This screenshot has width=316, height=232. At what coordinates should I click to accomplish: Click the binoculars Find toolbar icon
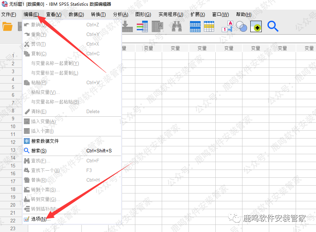[177, 26]
